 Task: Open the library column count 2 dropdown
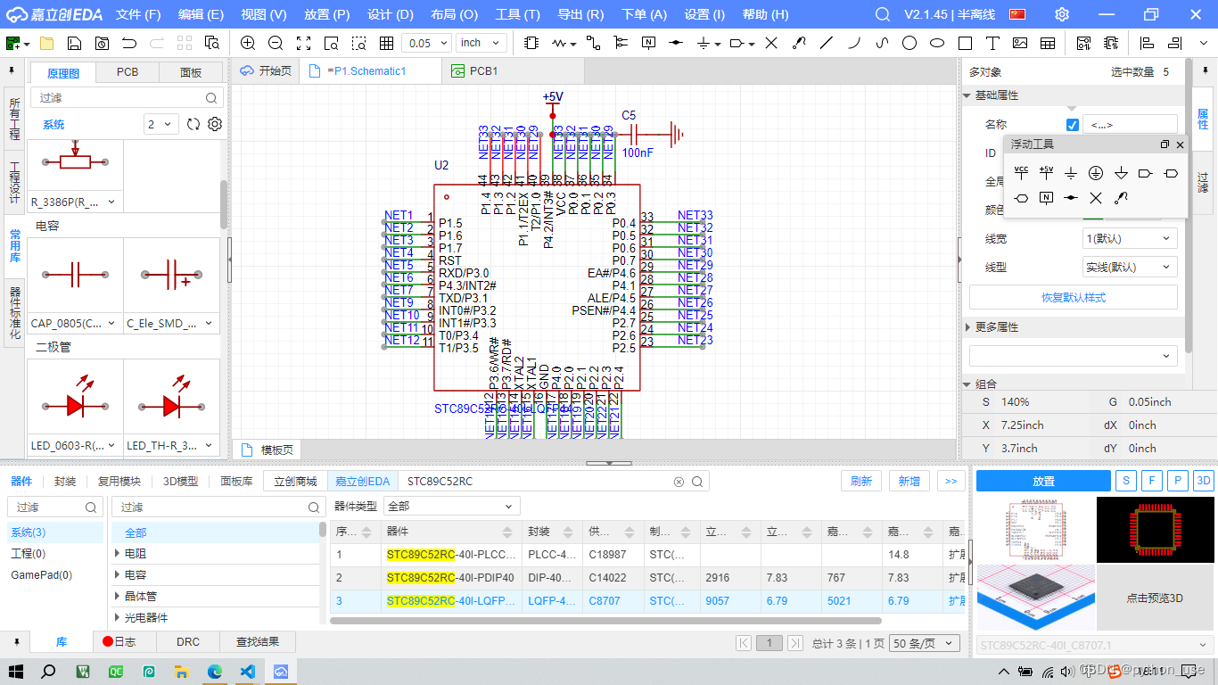pos(161,124)
